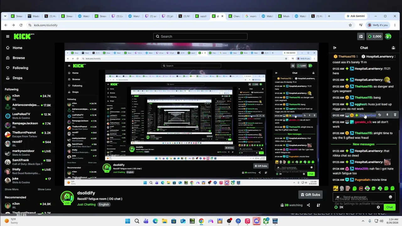Expand Following list with Show More
The height and width of the screenshot is (226, 402).
(x=12, y=189)
